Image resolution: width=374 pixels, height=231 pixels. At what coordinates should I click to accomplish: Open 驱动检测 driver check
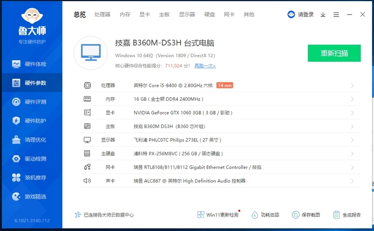tap(32, 158)
